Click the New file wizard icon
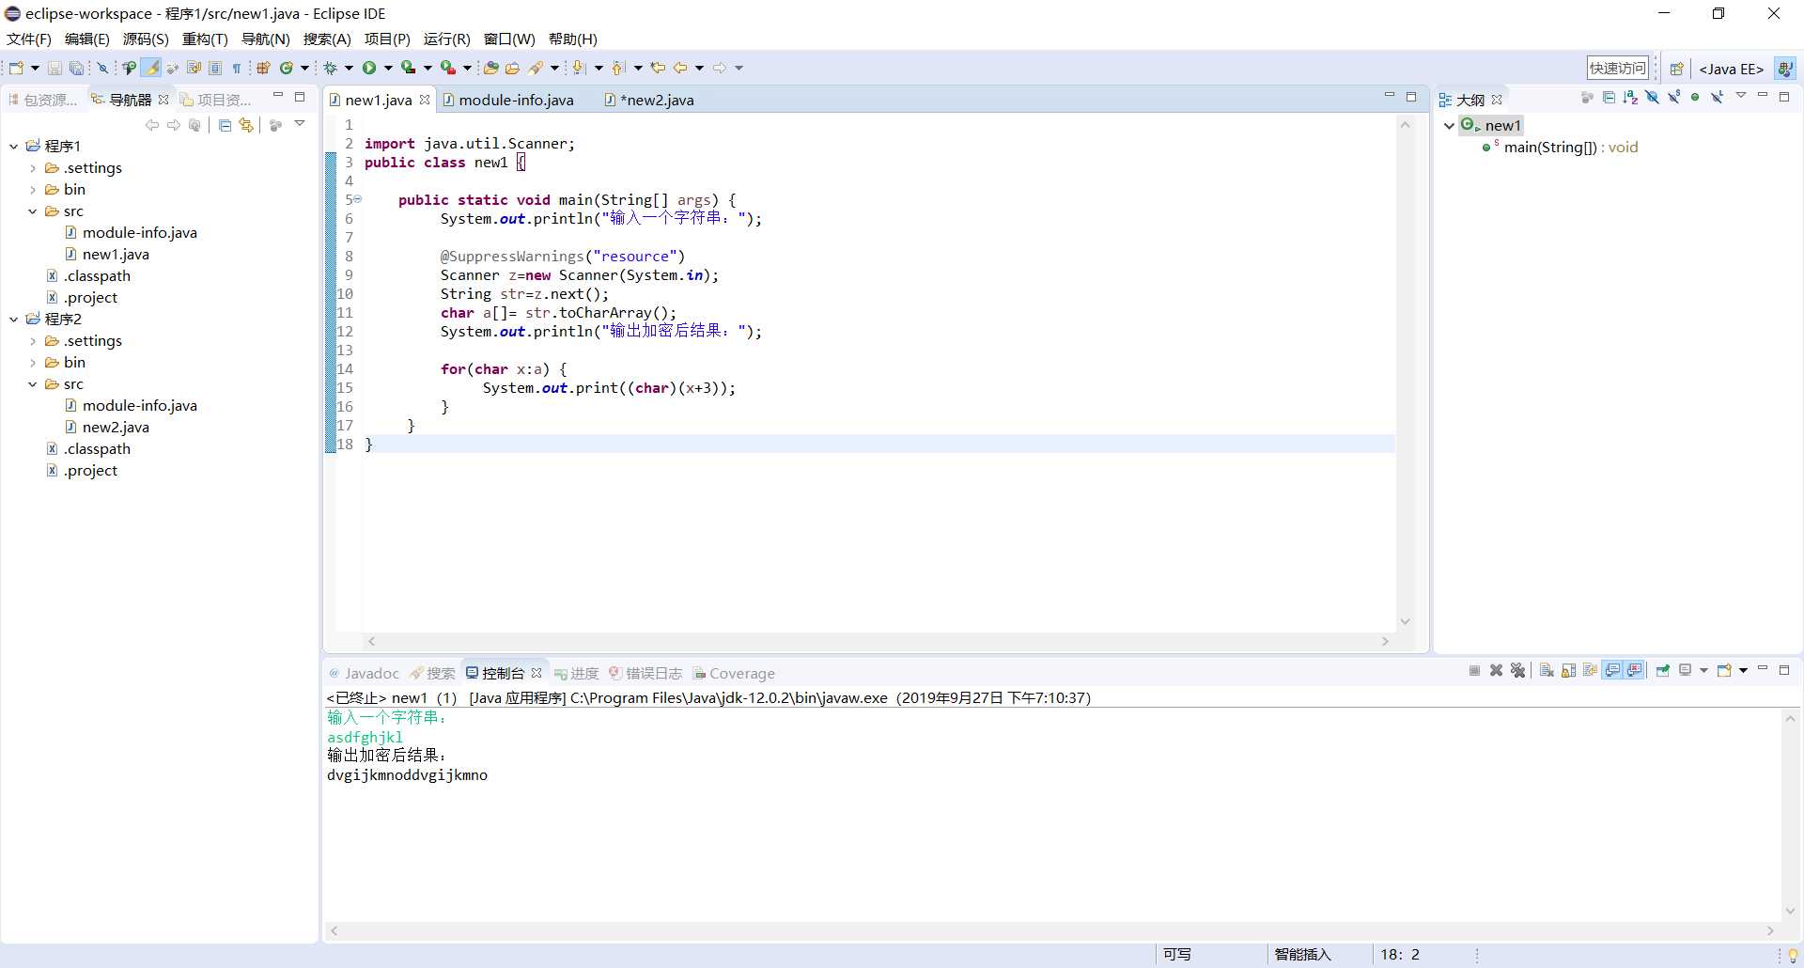This screenshot has height=968, width=1804. [x=16, y=68]
